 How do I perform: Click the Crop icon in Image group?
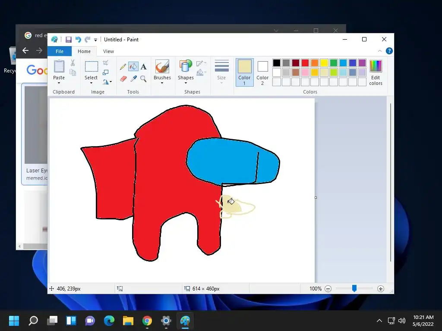pos(105,63)
